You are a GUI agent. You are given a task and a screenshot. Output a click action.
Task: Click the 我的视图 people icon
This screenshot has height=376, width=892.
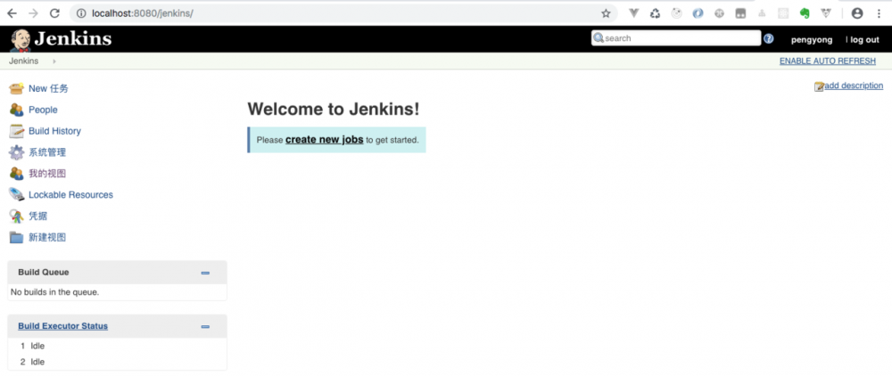(x=16, y=173)
